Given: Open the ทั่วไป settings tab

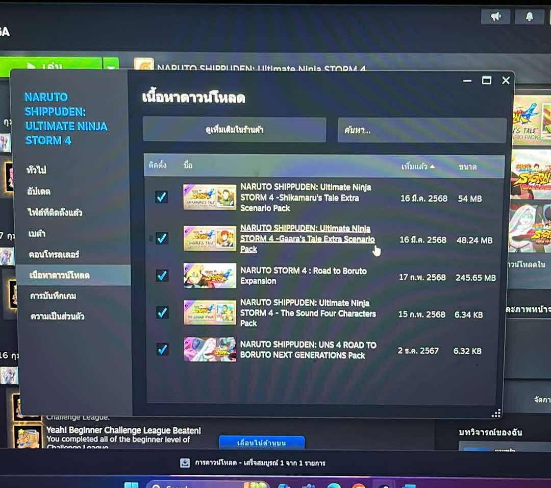Looking at the screenshot, I should coord(37,170).
